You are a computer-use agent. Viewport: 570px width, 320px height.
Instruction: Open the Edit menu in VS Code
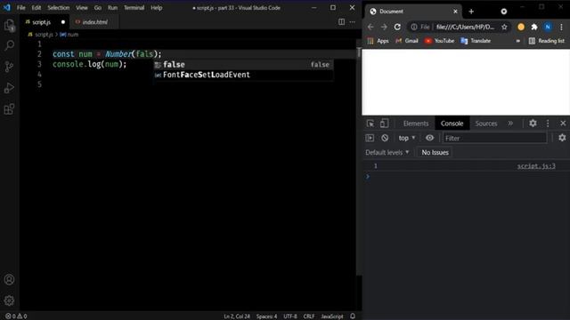coord(36,8)
